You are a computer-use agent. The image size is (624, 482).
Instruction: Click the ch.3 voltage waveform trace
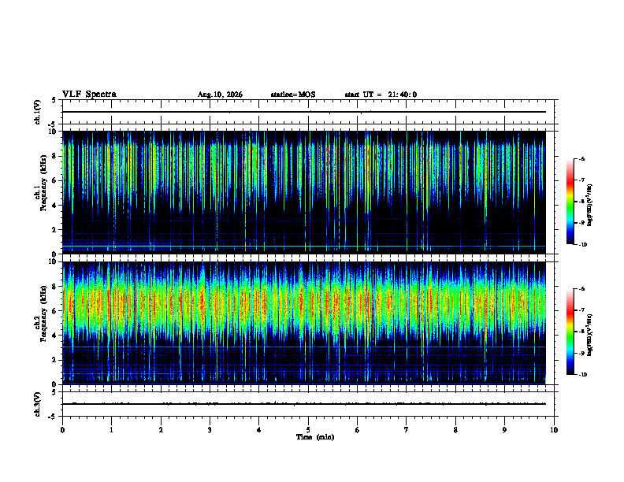[x=304, y=404]
